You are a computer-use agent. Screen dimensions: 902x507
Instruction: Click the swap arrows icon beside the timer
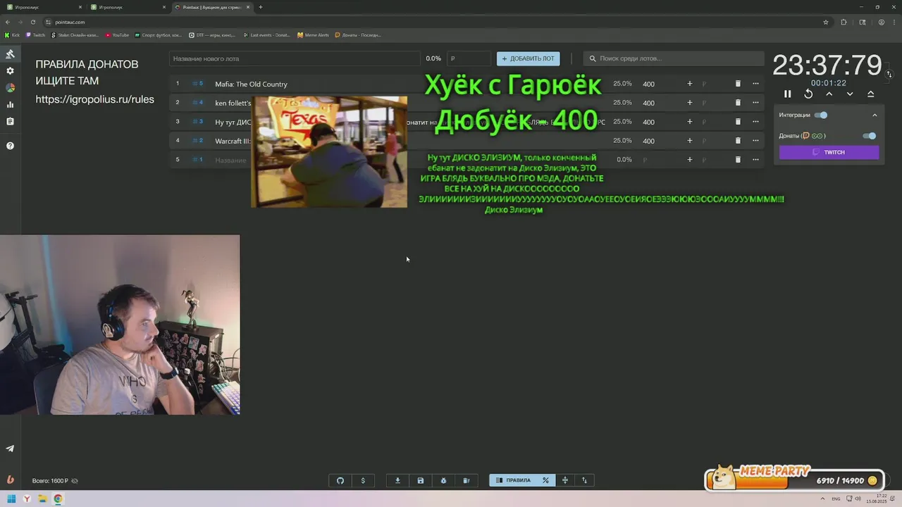click(889, 74)
